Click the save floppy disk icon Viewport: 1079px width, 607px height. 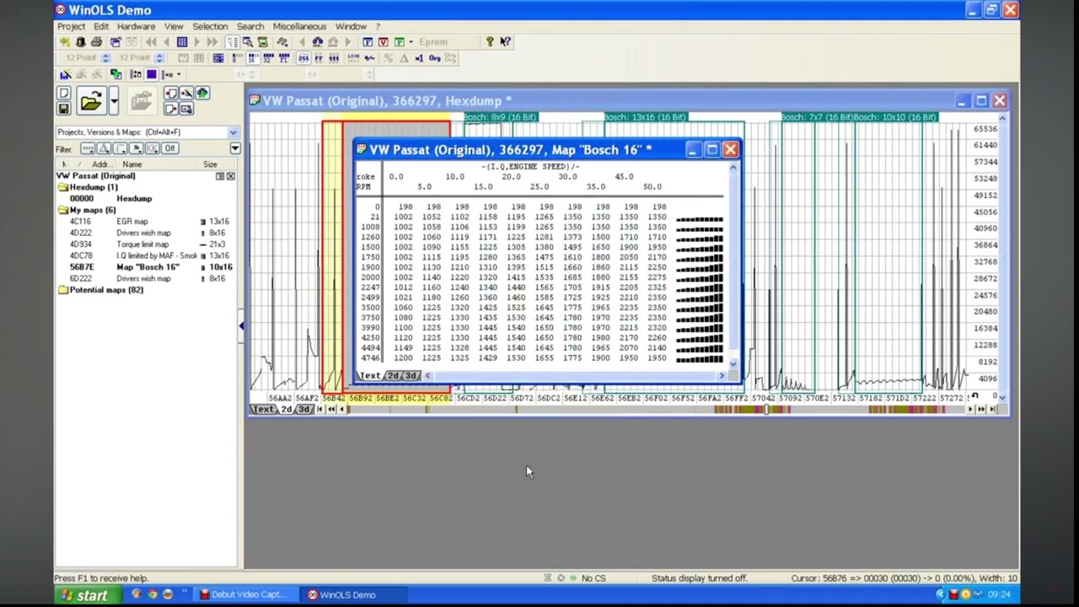tap(64, 108)
